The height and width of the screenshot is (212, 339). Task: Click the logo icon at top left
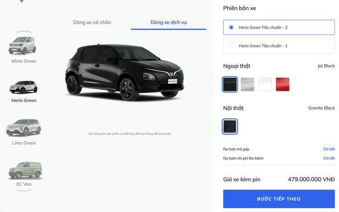click(21, 1)
